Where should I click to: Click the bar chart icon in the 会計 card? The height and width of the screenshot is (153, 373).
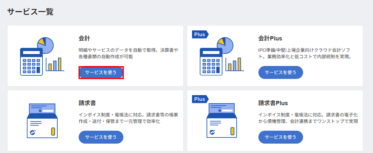(55, 64)
